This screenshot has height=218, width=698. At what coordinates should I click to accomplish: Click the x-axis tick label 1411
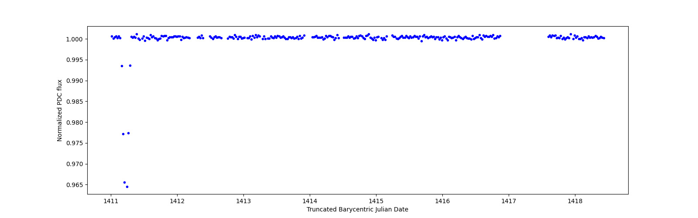(x=111, y=201)
